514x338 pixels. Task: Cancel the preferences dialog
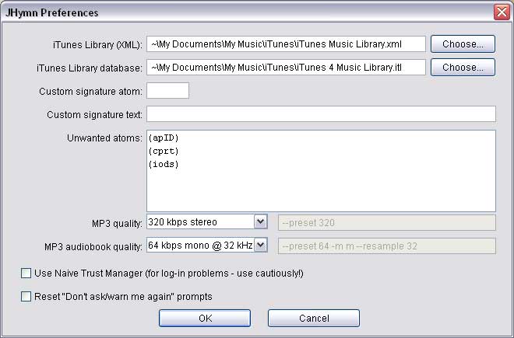tap(314, 319)
